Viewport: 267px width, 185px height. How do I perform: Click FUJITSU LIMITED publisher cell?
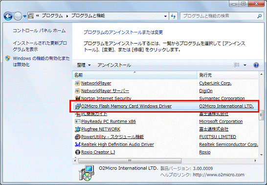point(218,137)
